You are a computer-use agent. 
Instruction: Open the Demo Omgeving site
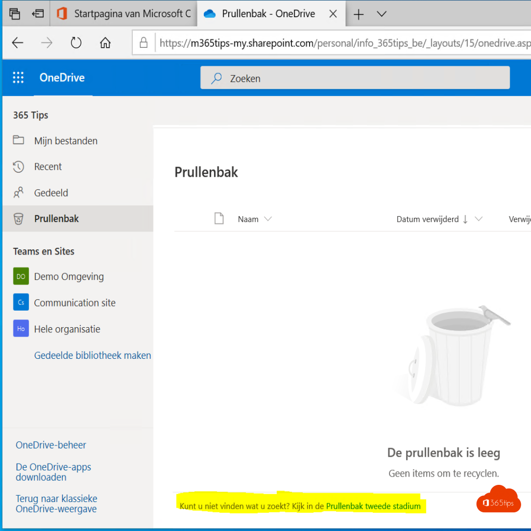point(69,276)
